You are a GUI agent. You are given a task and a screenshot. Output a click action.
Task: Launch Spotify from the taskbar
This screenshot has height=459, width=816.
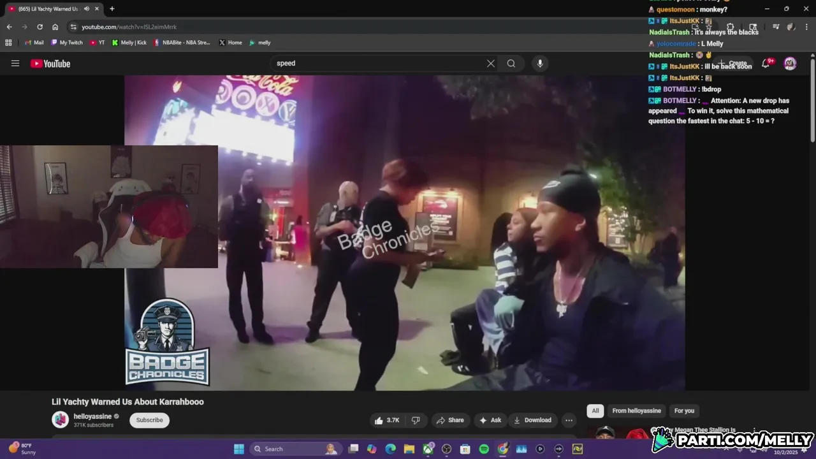click(x=484, y=449)
